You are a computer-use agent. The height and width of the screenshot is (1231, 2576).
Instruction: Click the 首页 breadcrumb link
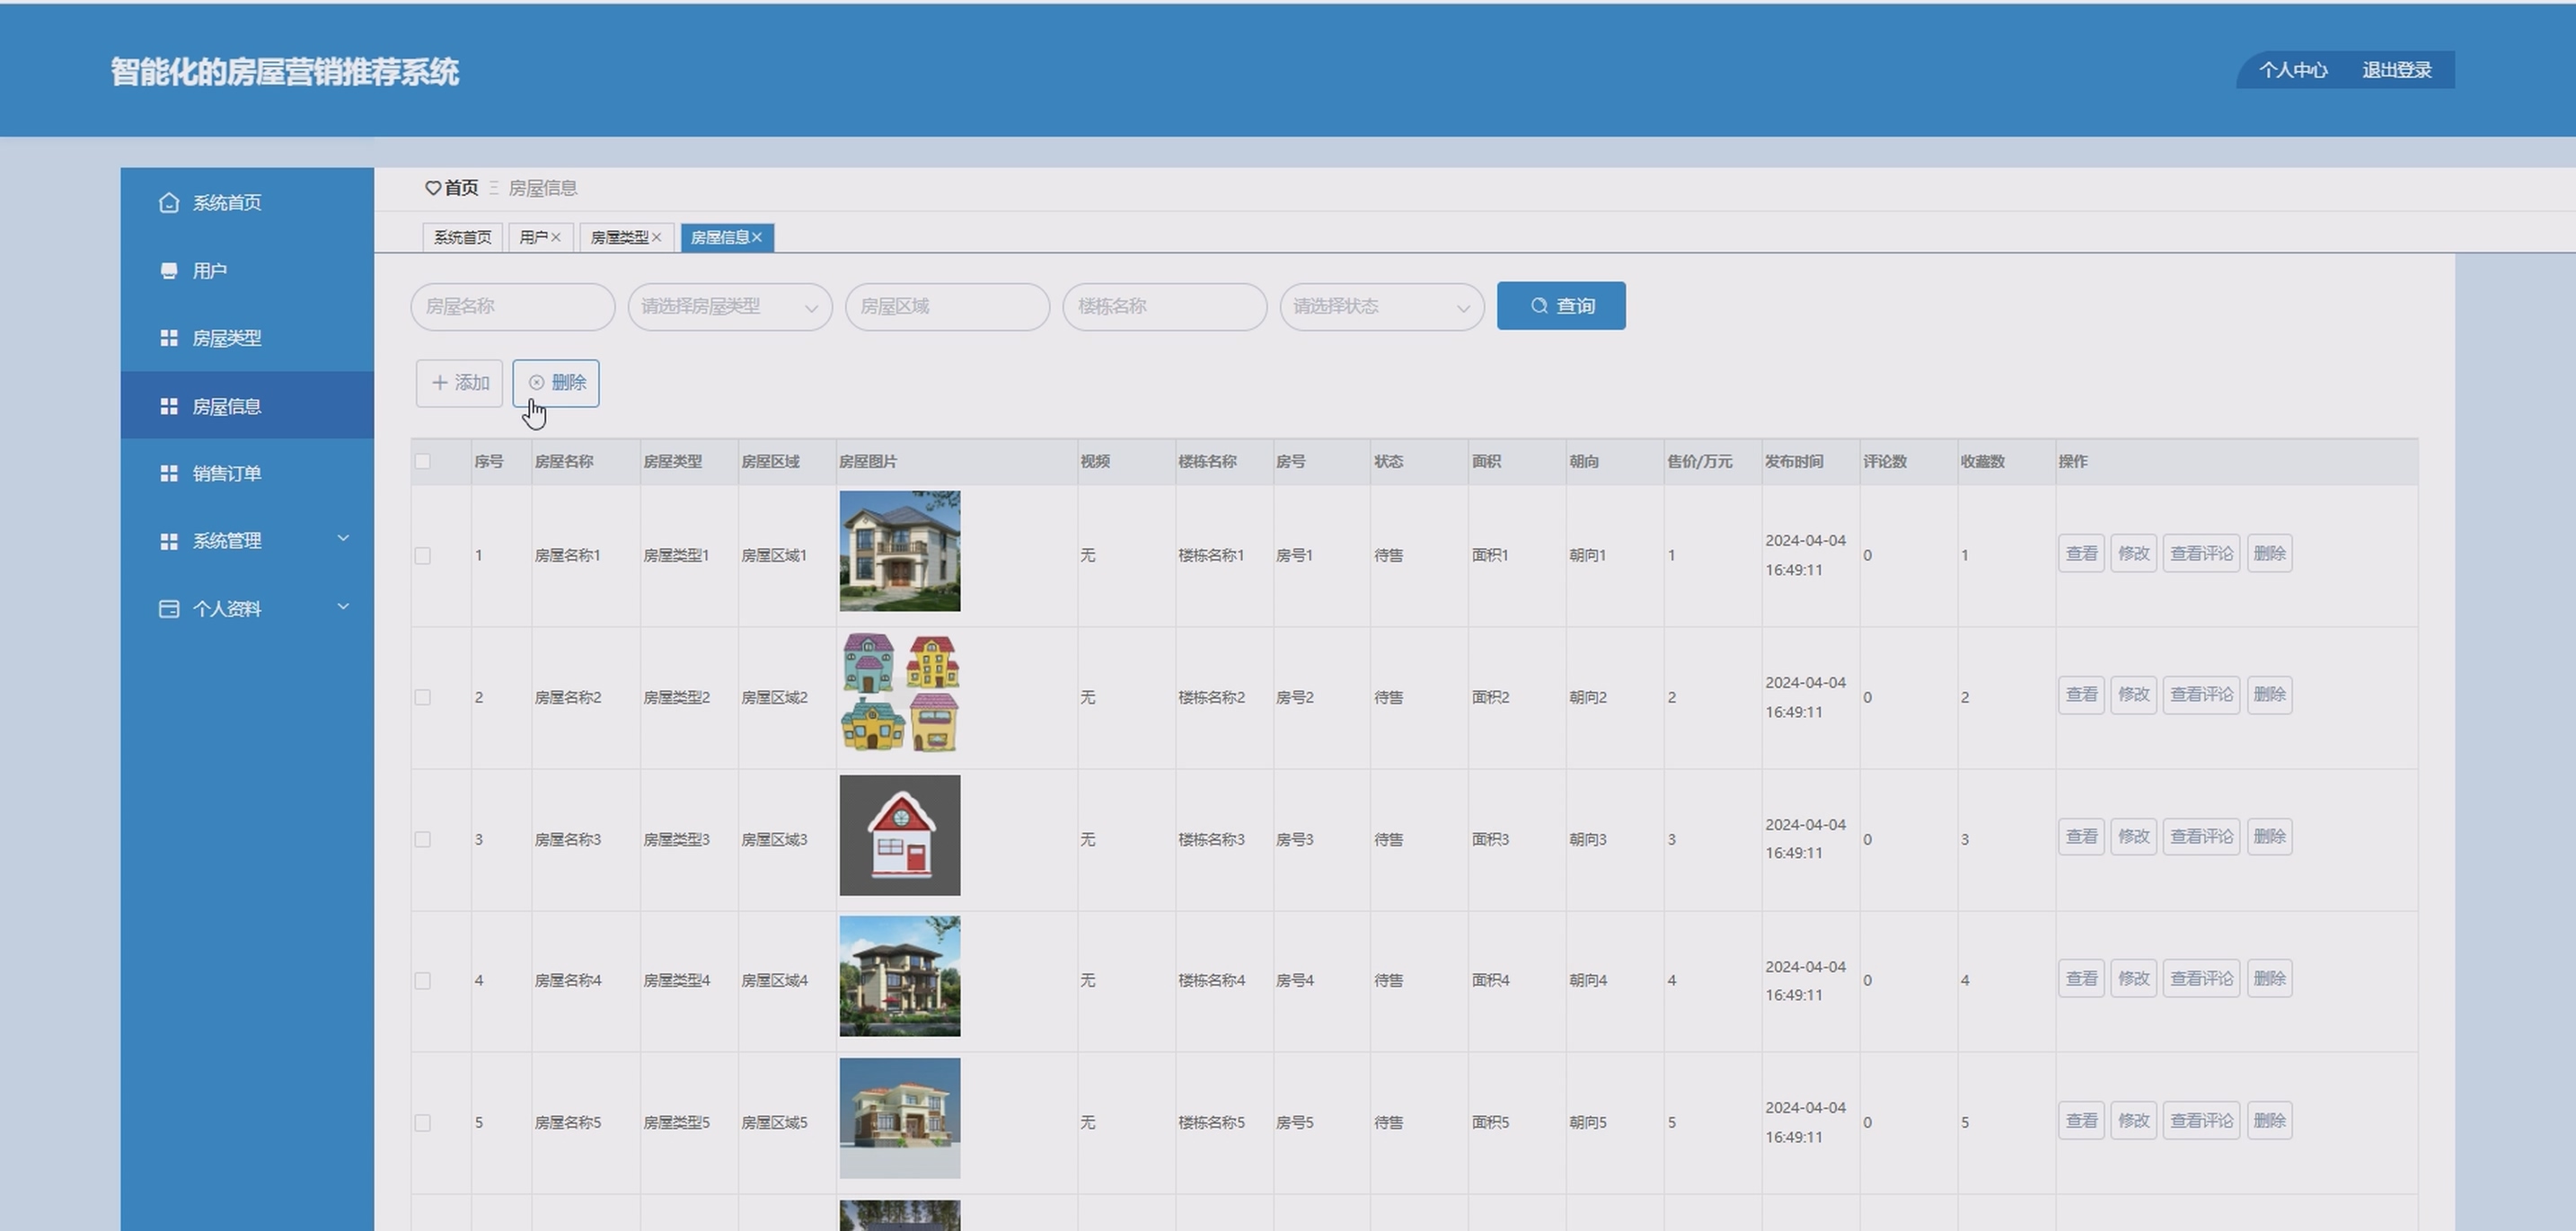461,188
